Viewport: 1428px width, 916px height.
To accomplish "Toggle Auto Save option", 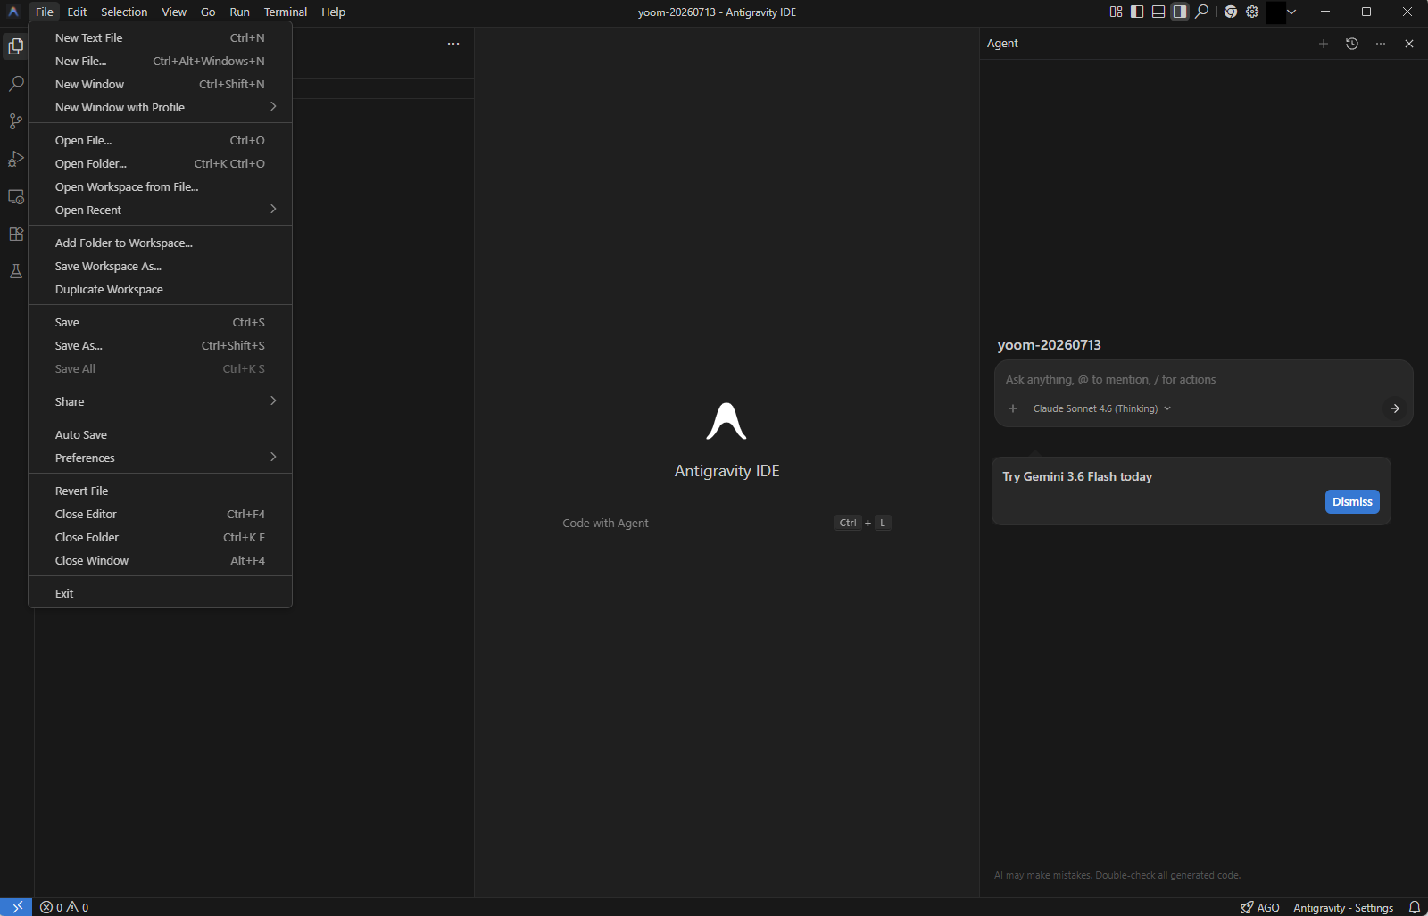I will [x=161, y=434].
